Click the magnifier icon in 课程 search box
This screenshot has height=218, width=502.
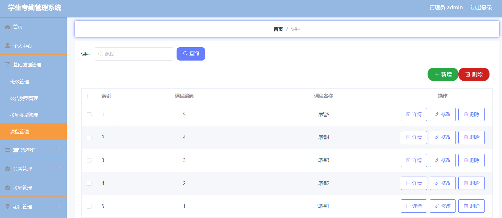pyautogui.click(x=101, y=54)
